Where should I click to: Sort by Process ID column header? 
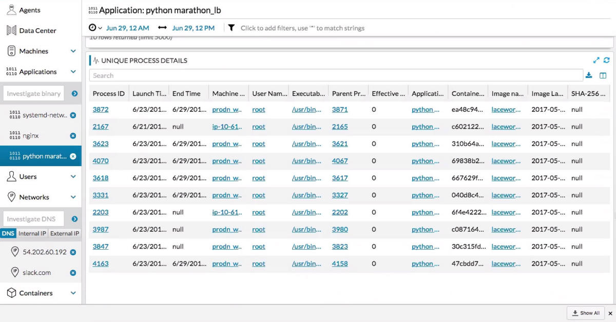108,93
